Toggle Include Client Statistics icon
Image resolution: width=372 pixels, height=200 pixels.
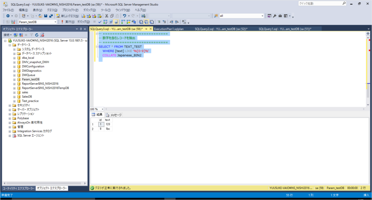tap(134, 22)
